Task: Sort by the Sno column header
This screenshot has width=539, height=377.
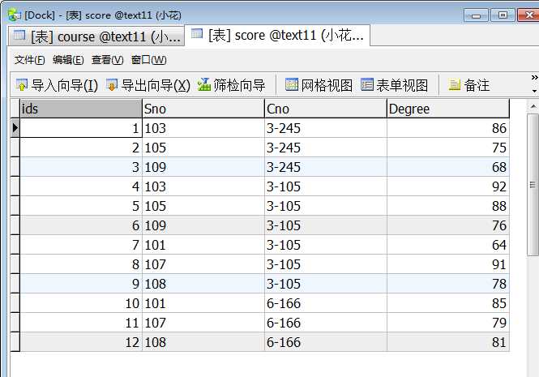Action: point(203,109)
